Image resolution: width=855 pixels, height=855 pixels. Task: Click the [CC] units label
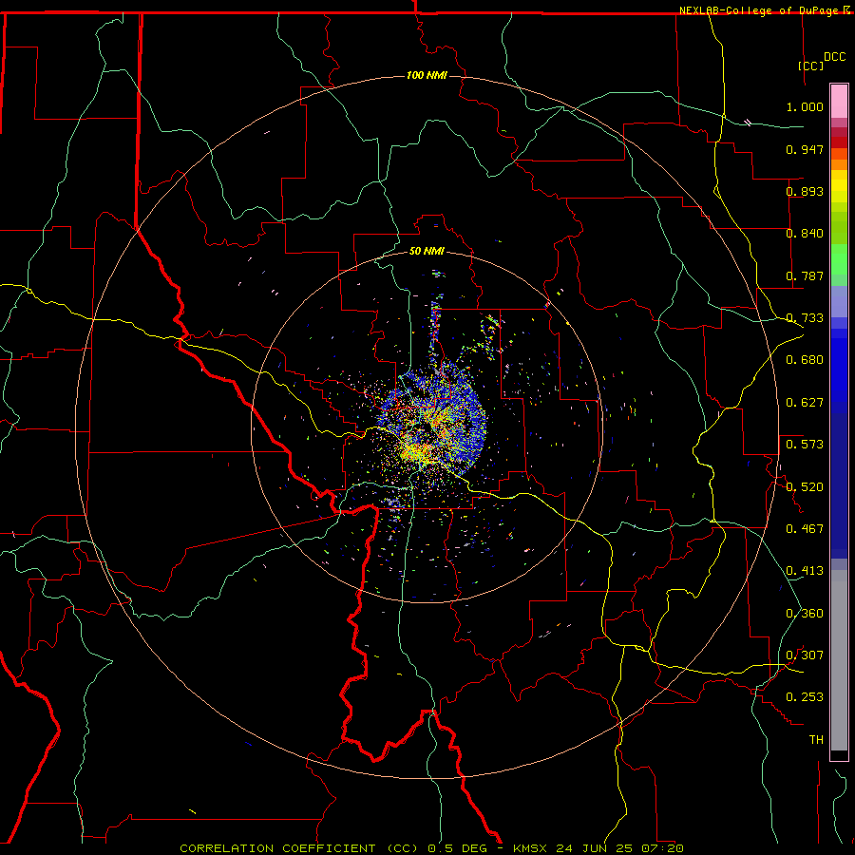(811, 66)
